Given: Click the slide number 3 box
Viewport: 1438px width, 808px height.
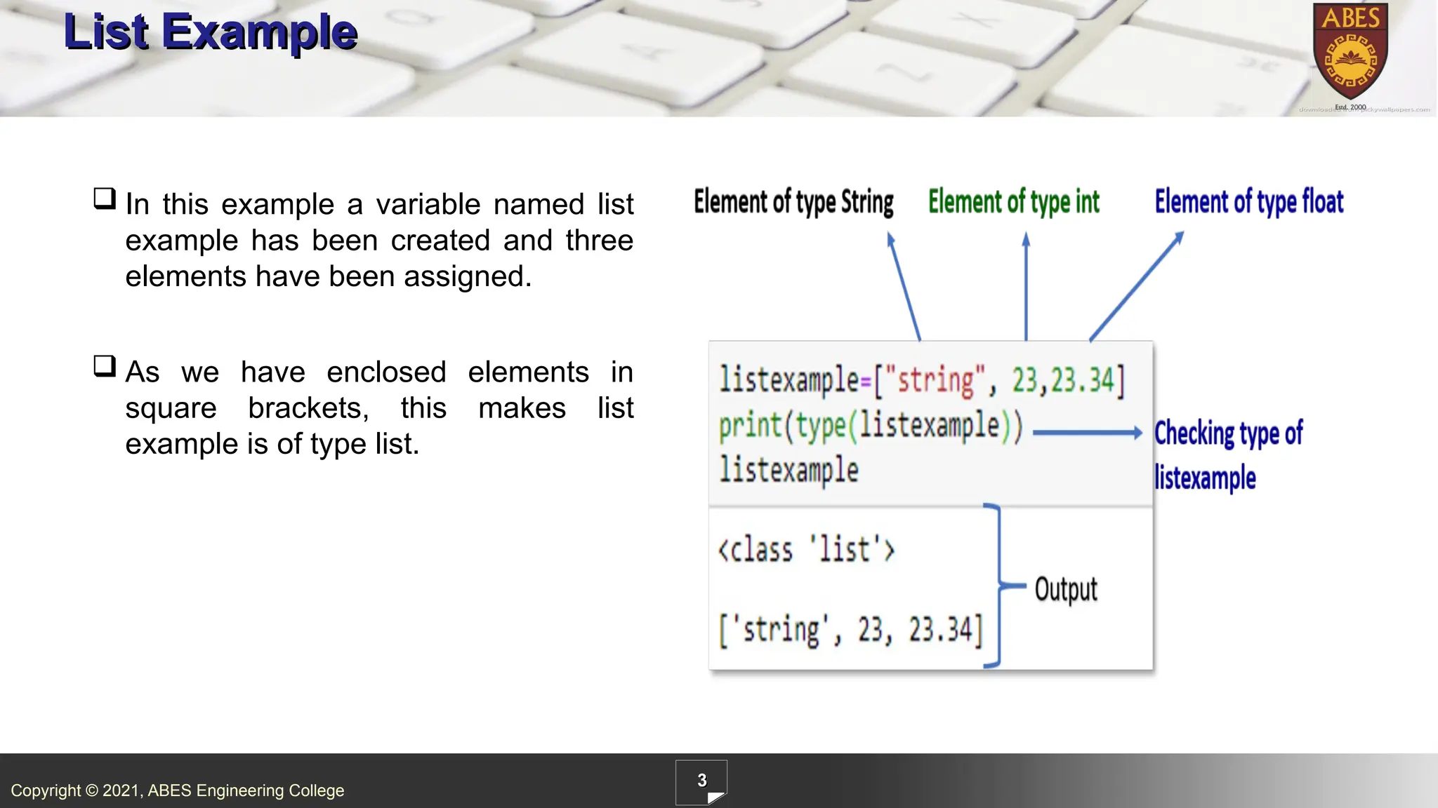Looking at the screenshot, I should [701, 782].
